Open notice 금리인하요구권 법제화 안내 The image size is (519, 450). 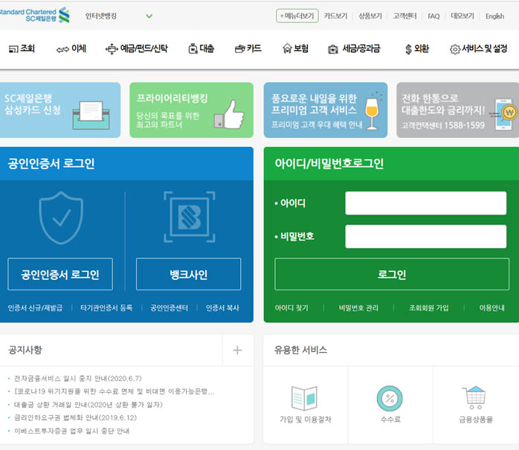coord(75,417)
